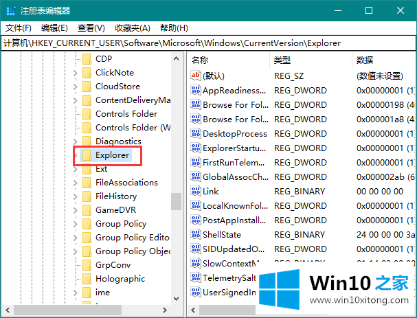Click the ExplorerStartu... value icon

[x=196, y=148]
